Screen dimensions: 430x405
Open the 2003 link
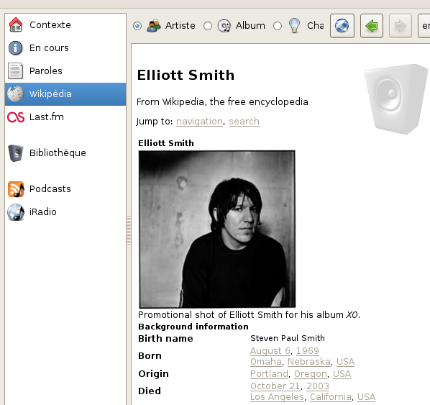pos(318,386)
